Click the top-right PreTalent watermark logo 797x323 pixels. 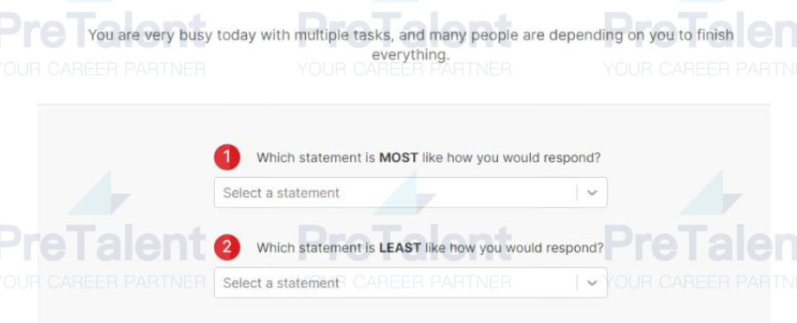pyautogui.click(x=700, y=30)
